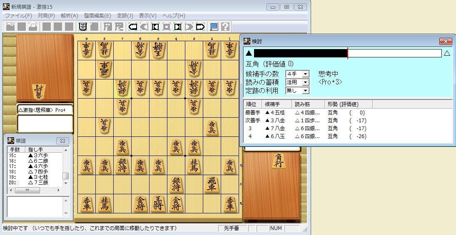Click the grayed step-forward triangle icon
Screen dimensions: 456x235
click(189, 27)
